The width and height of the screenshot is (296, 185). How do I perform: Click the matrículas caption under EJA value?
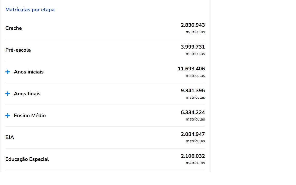click(195, 141)
